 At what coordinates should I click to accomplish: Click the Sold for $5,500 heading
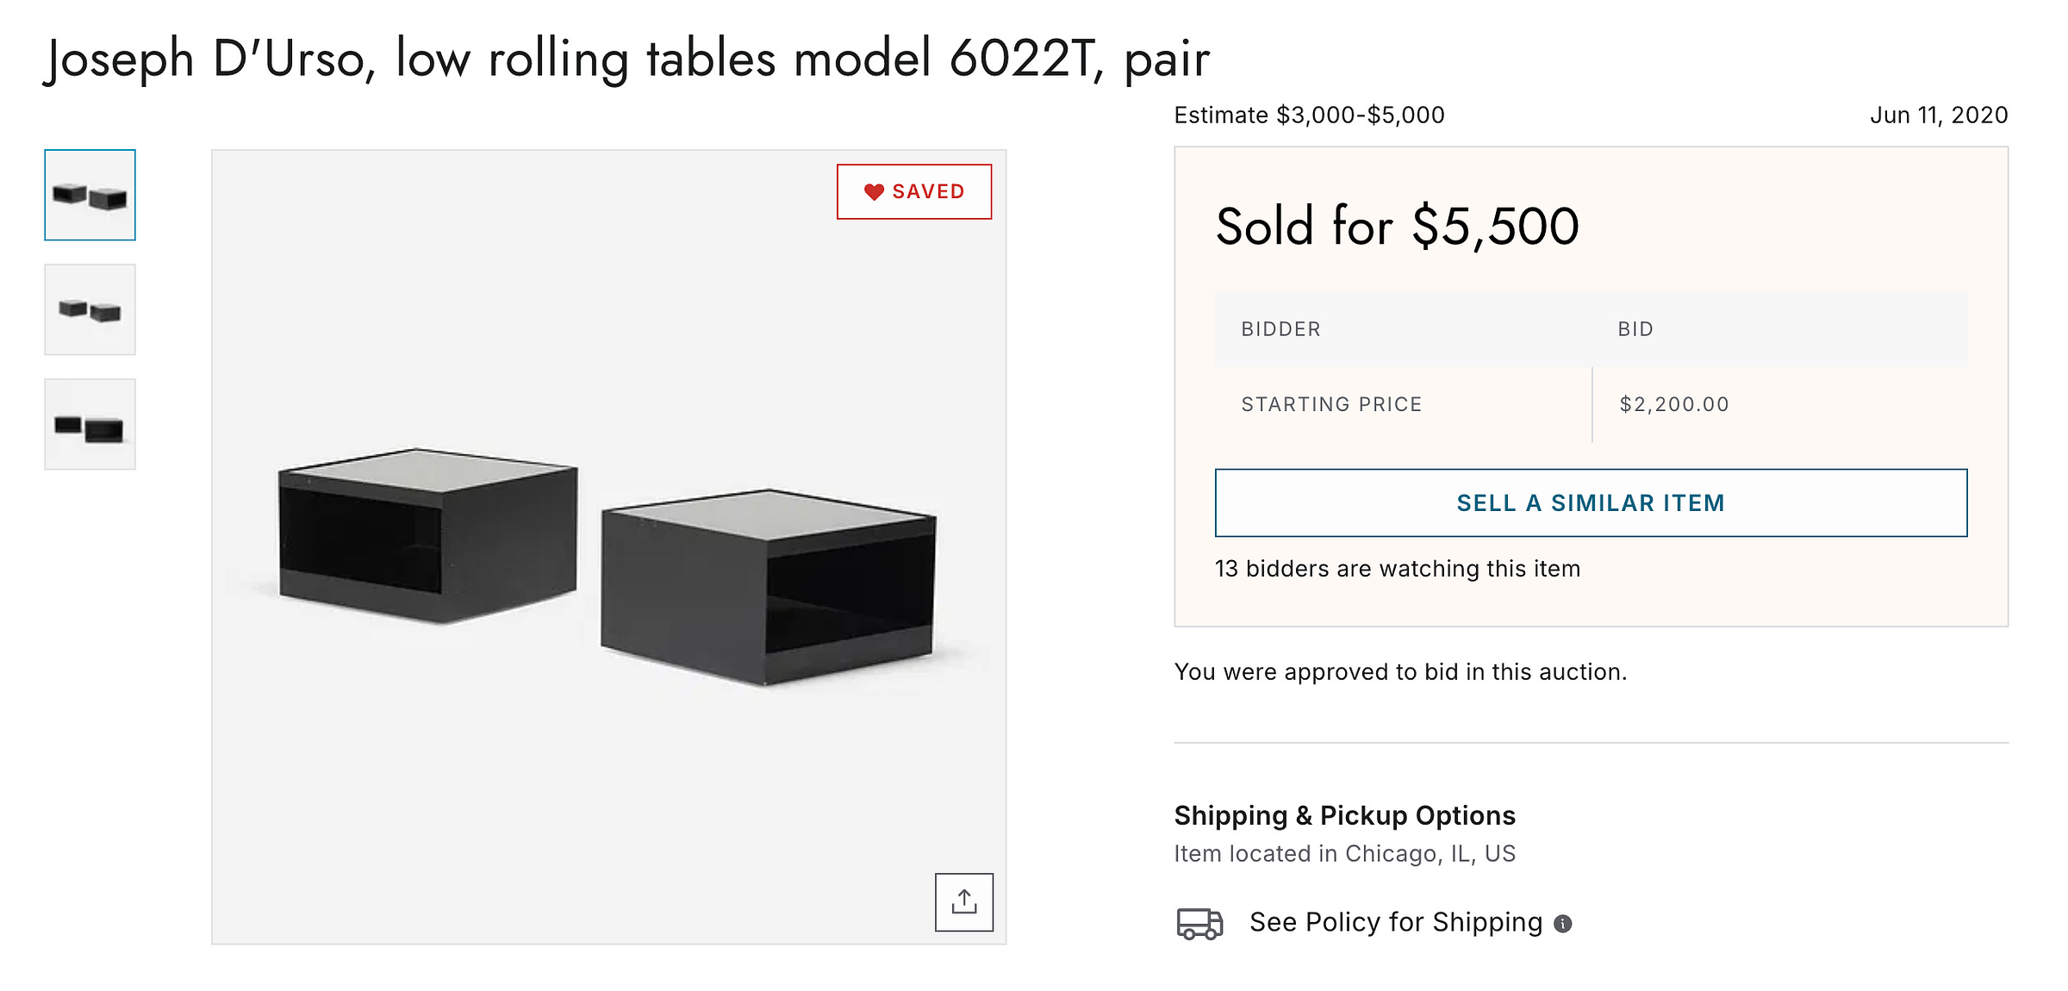(x=1397, y=227)
